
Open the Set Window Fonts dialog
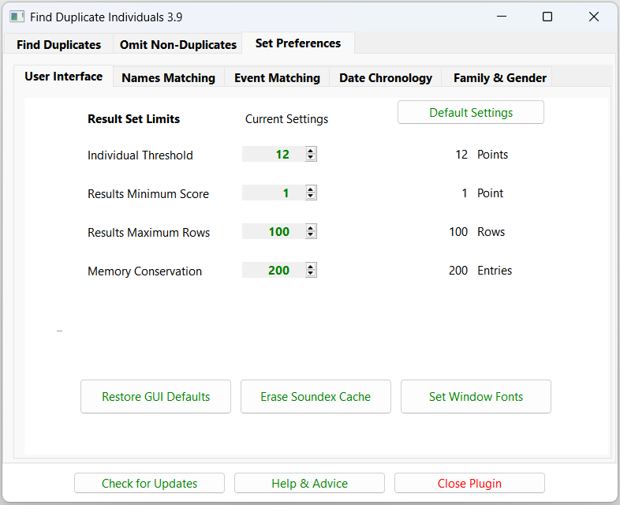pyautogui.click(x=476, y=397)
